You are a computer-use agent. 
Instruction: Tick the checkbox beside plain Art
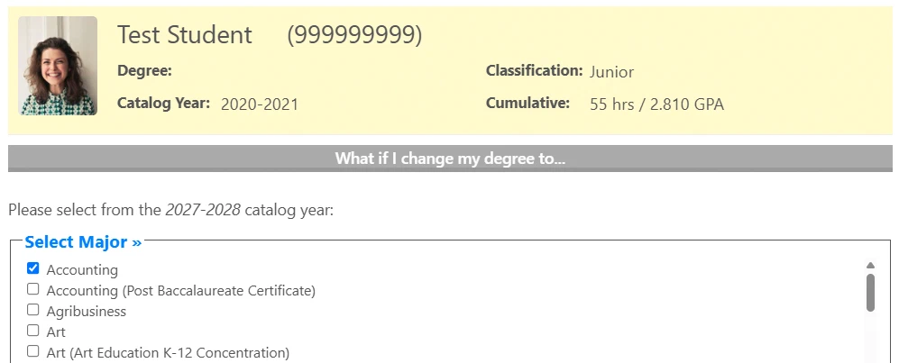(x=33, y=331)
